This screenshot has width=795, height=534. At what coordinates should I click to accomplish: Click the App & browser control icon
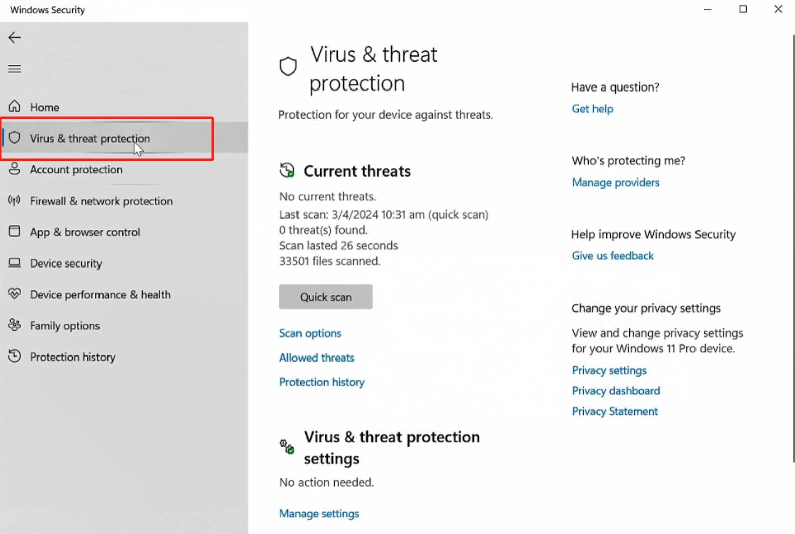point(15,231)
